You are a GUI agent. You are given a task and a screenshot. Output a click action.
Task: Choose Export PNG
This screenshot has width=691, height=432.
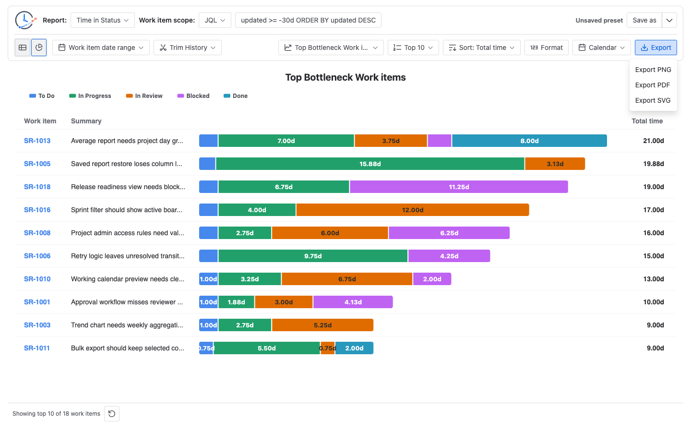653,70
